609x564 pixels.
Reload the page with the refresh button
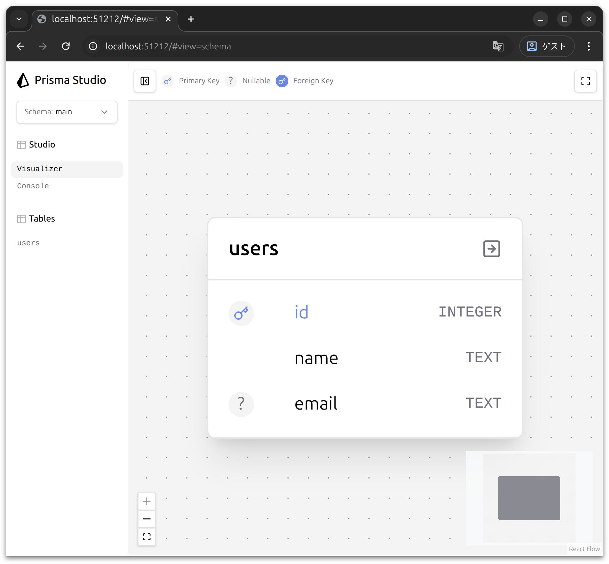[x=66, y=47]
